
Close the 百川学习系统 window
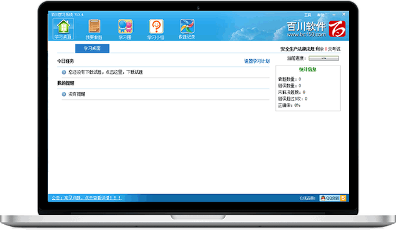(x=344, y=14)
